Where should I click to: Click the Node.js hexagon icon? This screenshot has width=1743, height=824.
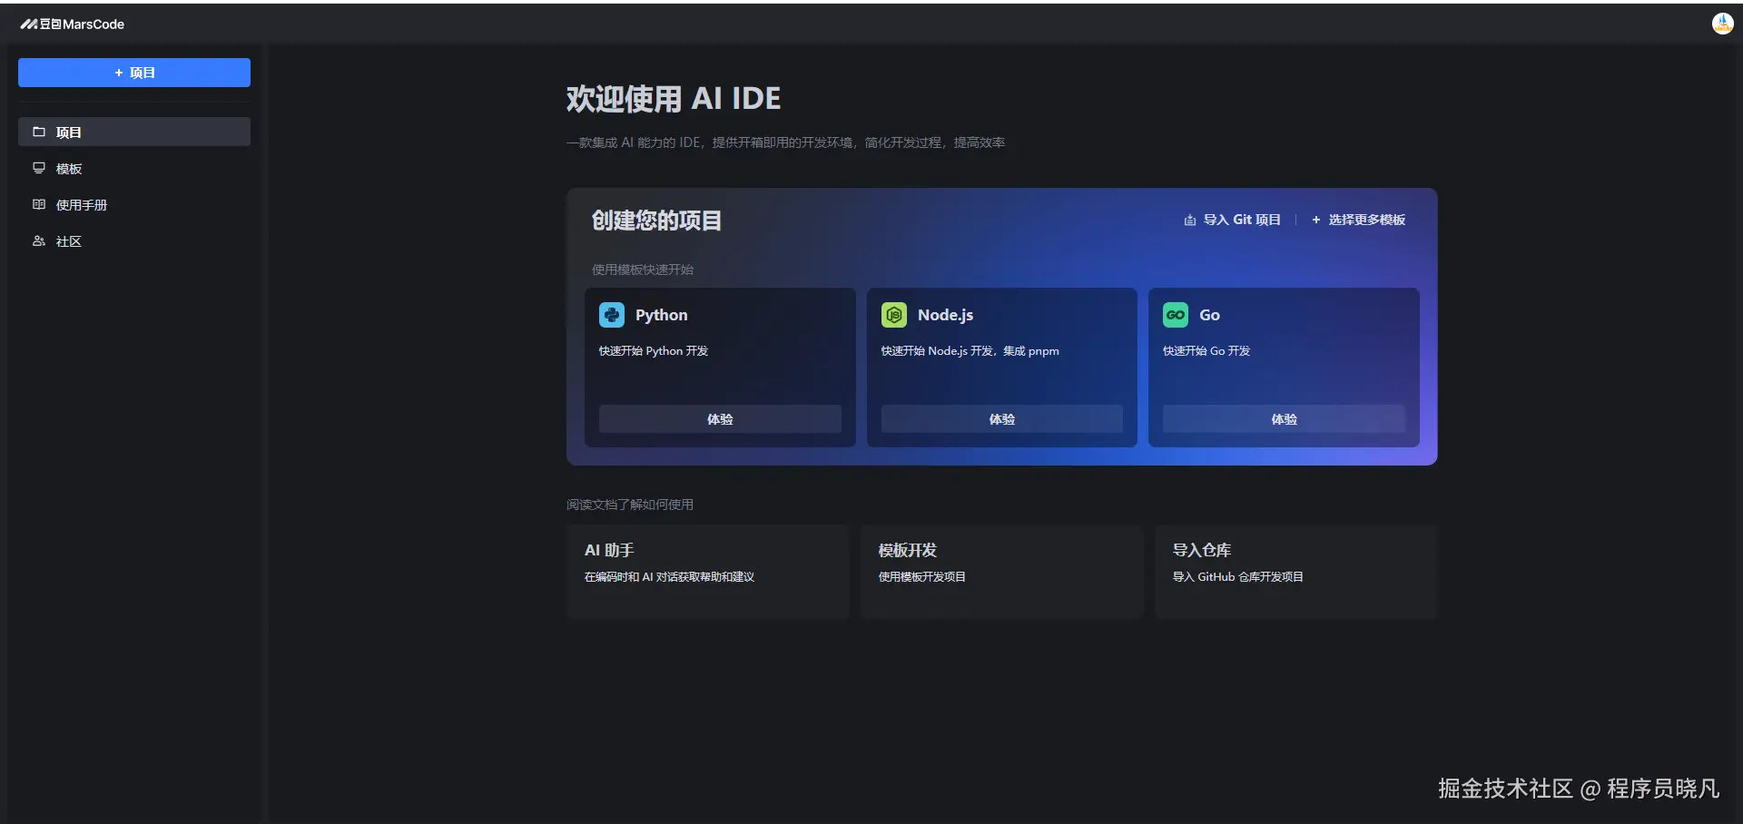[x=893, y=314]
